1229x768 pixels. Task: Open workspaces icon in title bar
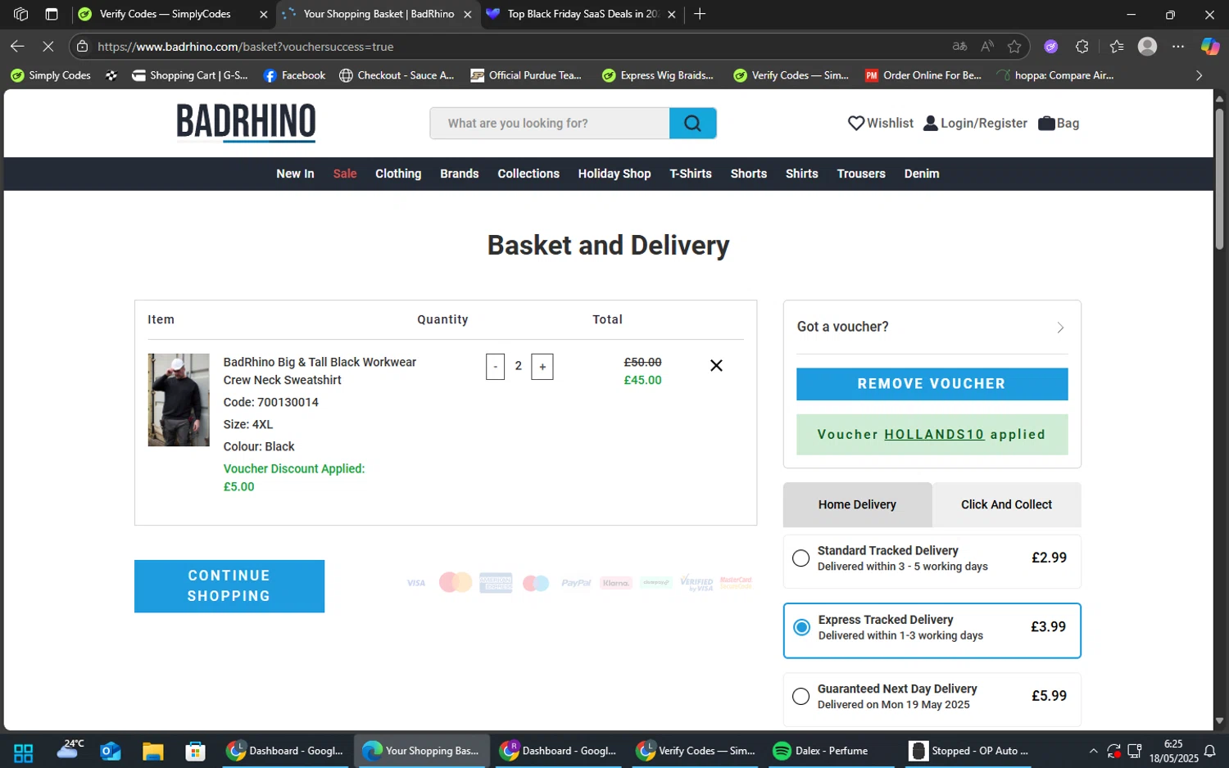[x=21, y=14]
